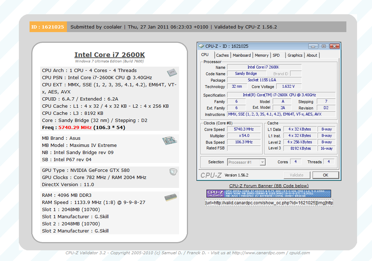Maximize the CPU-Z window
This screenshot has width=372, height=261.
[x=324, y=46]
